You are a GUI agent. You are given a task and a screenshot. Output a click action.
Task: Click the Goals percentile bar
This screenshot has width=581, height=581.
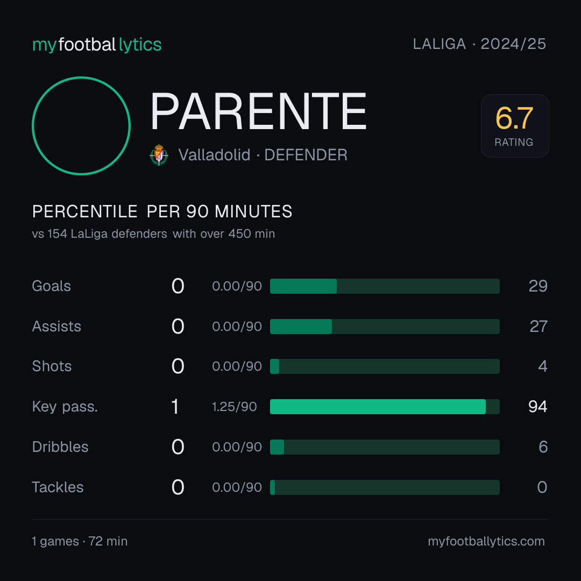385,286
